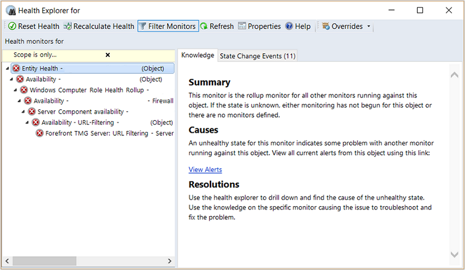Click the Resolutions heading text
This screenshot has width=465, height=270.
tap(214, 185)
